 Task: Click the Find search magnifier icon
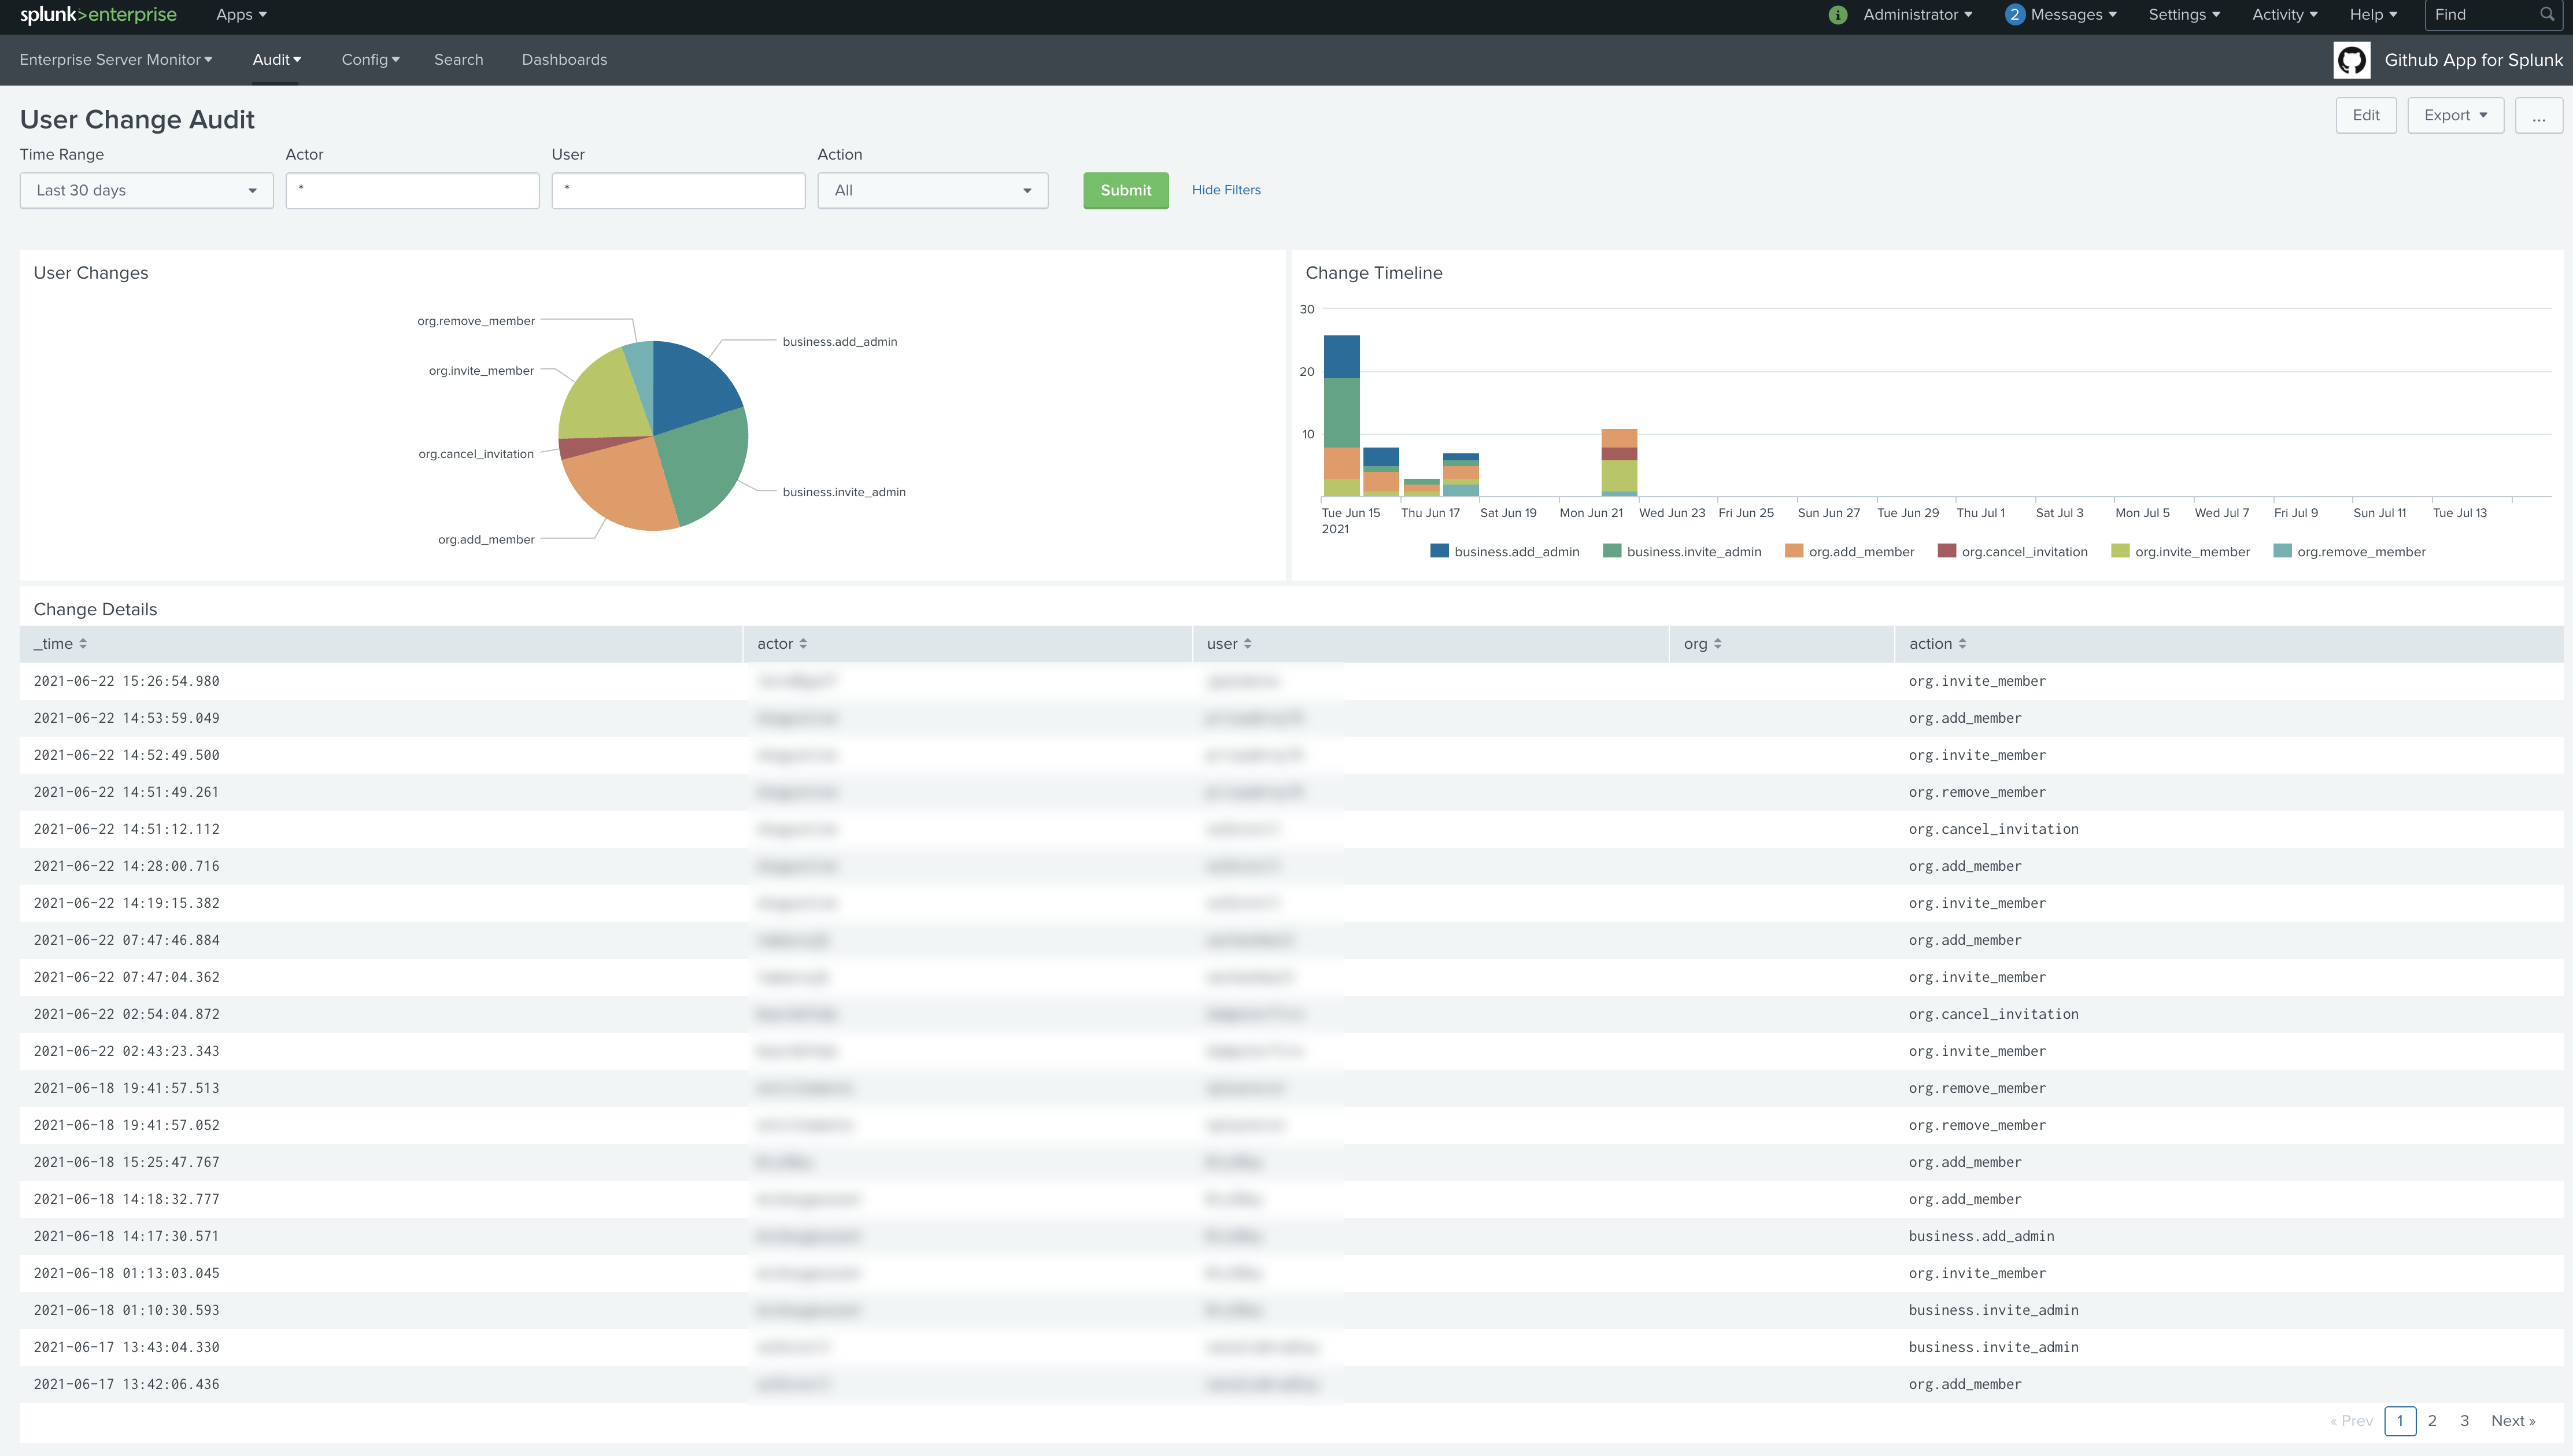2546,15
